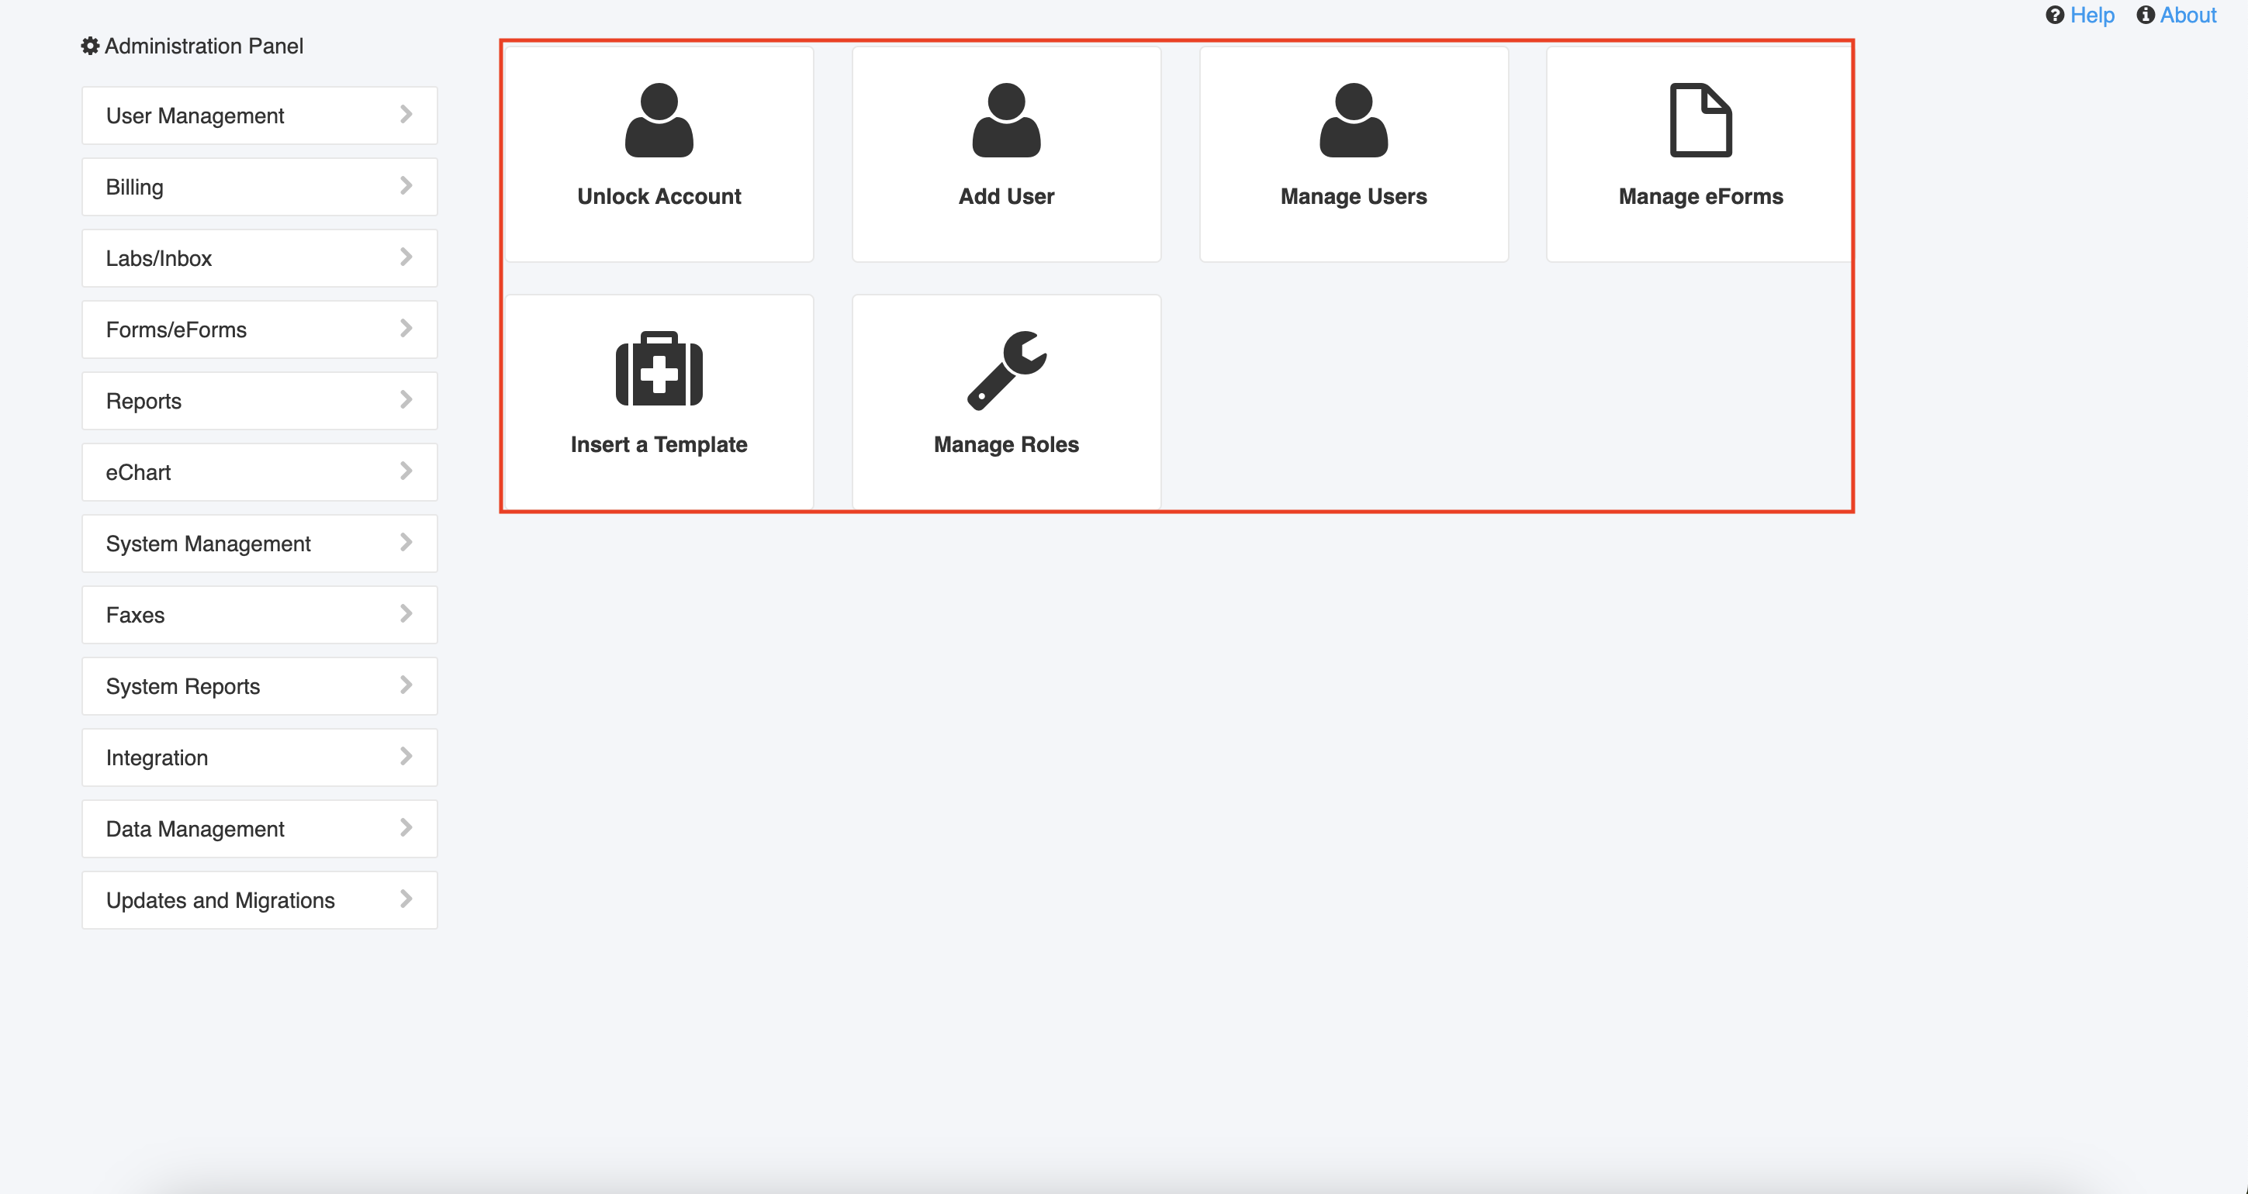Expand the Faxes chevron arrow

tap(406, 614)
